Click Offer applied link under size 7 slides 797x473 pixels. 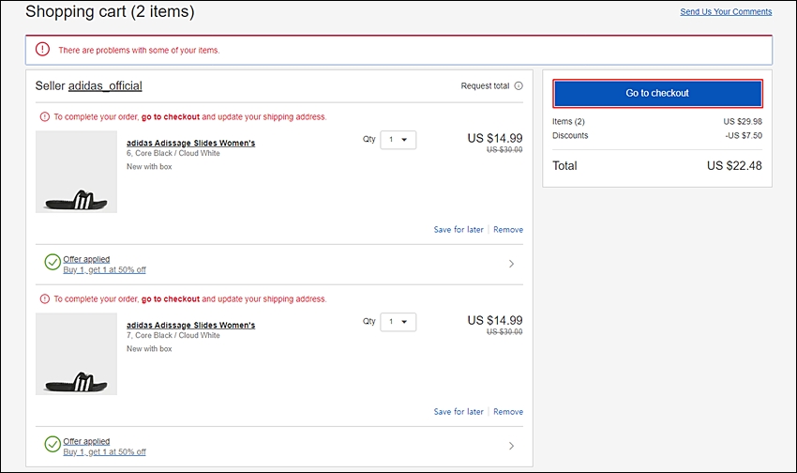pos(86,441)
